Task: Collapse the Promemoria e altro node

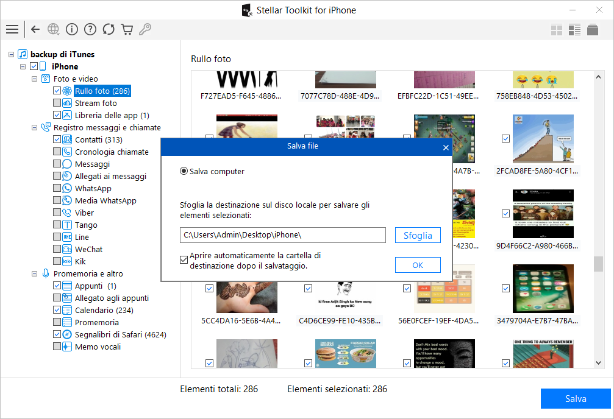Action: [x=35, y=273]
